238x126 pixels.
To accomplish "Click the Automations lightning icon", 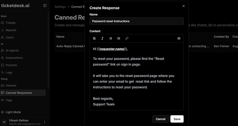I will point(2,58).
